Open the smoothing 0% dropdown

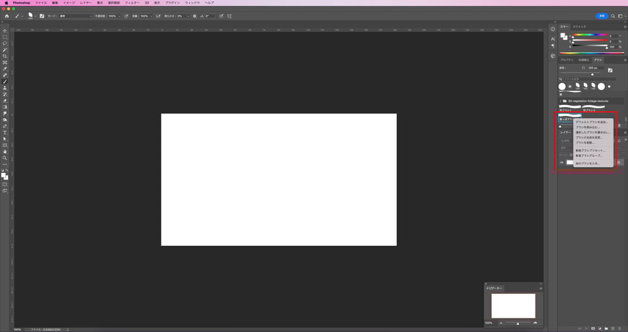(188, 17)
